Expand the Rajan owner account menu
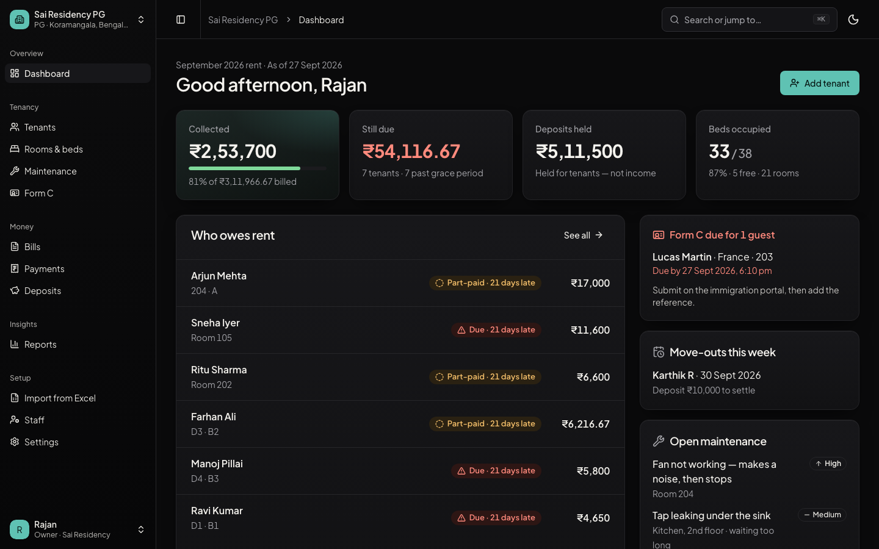 (78, 529)
